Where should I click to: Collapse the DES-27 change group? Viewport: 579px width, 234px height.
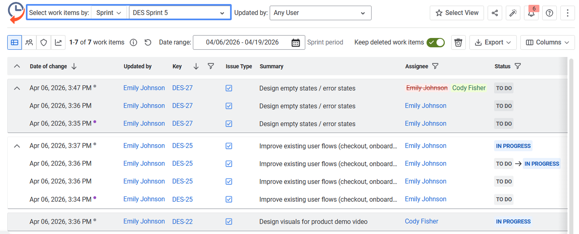(17, 88)
